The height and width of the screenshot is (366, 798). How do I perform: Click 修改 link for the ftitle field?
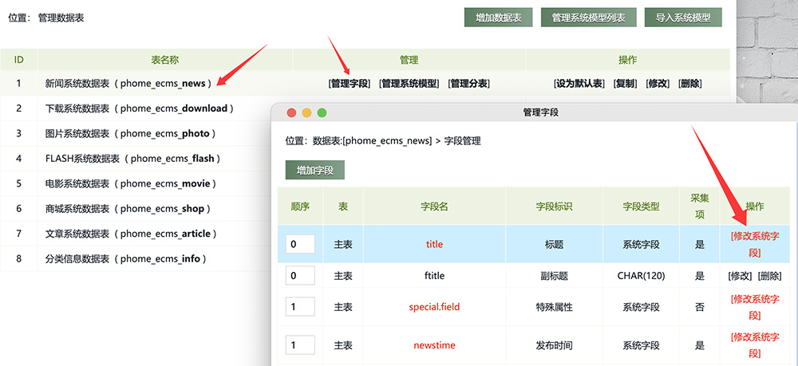740,276
